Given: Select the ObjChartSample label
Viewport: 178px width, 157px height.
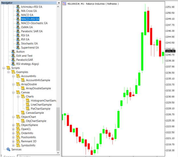Looking at the screenshot, I should tap(36, 121).
